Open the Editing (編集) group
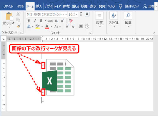The width and height of the screenshot is (158, 116). (x=128, y=20)
